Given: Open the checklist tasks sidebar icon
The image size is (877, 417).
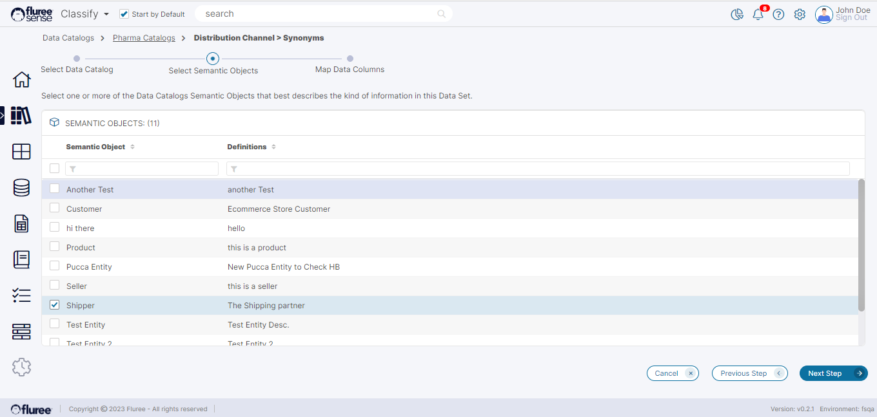Looking at the screenshot, I should [x=21, y=295].
